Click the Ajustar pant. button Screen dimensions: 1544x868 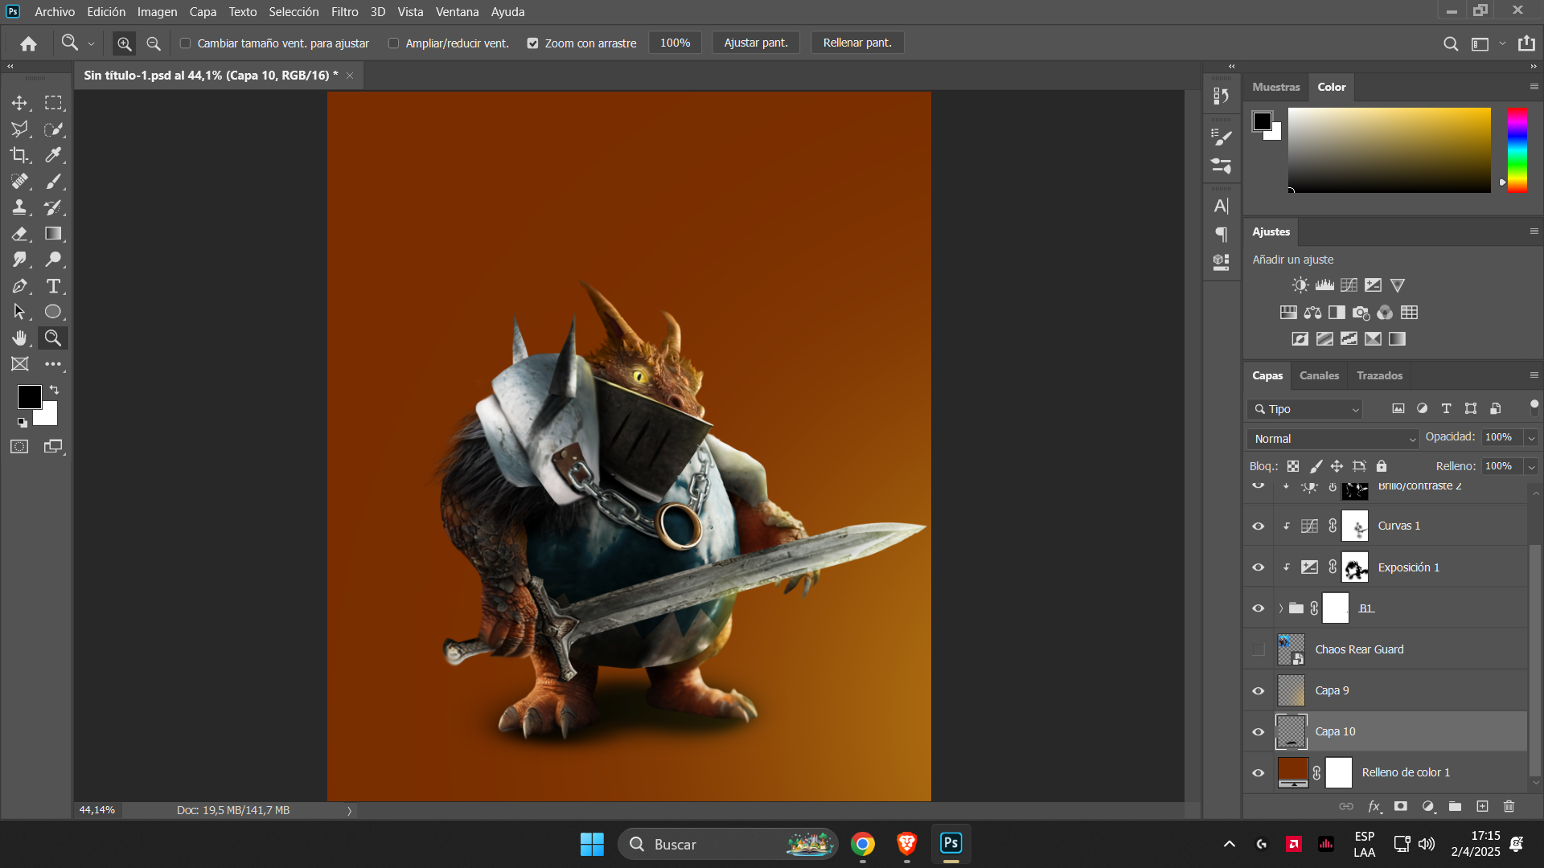(x=756, y=43)
